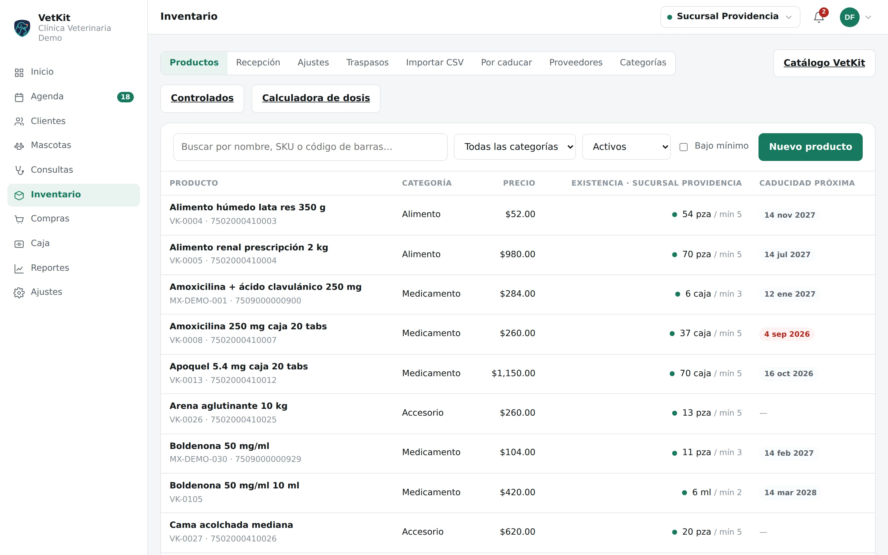Click the red 4 sep 2026 expiry tag
The height and width of the screenshot is (555, 888).
(787, 334)
